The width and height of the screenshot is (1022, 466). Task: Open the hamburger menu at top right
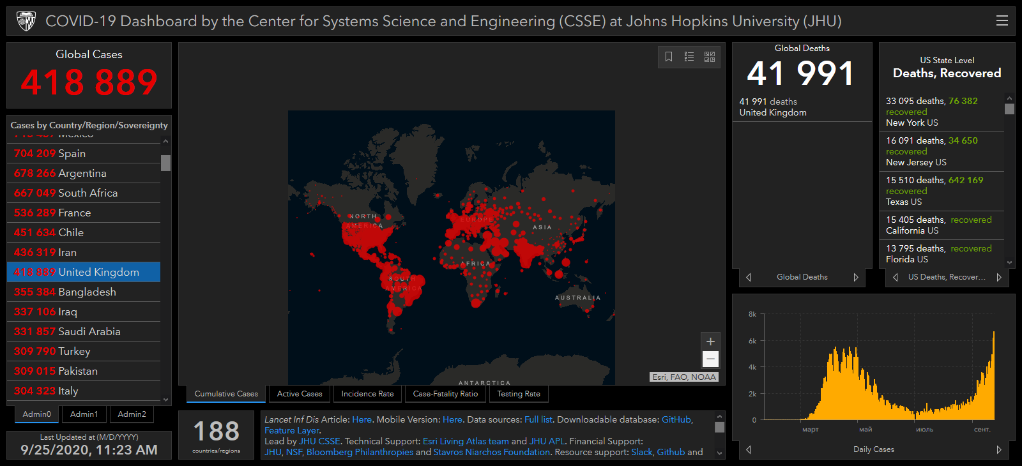tap(1002, 20)
